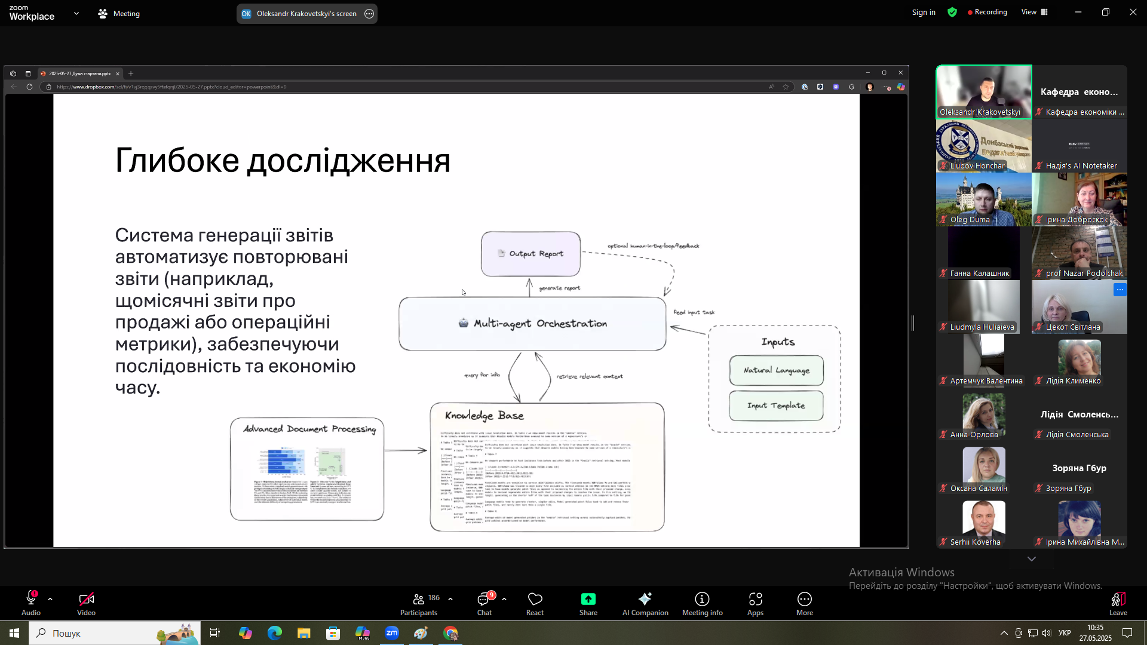This screenshot has width=1147, height=645.
Task: Expand audio settings arrow next to Audio
Action: 50,598
